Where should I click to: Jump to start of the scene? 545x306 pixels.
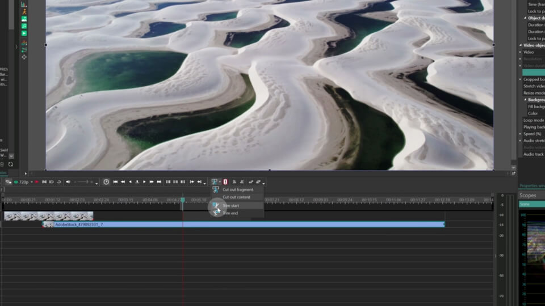[115, 182]
